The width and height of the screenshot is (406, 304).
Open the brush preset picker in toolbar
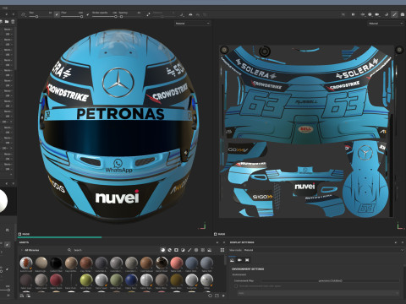pyautogui.click(x=24, y=14)
